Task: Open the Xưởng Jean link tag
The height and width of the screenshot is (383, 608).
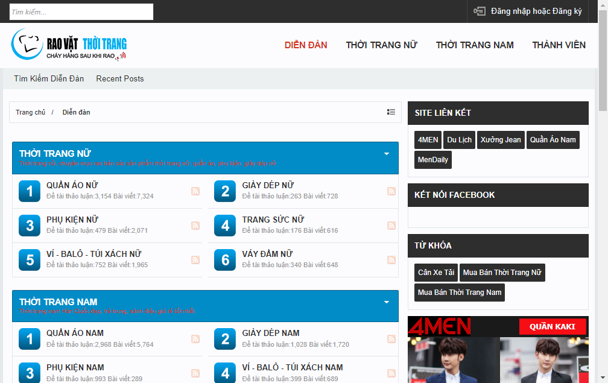Action: tap(501, 140)
